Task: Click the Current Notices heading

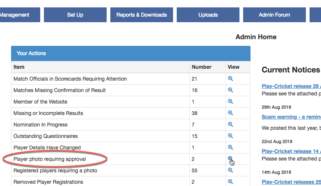Action: click(x=291, y=70)
